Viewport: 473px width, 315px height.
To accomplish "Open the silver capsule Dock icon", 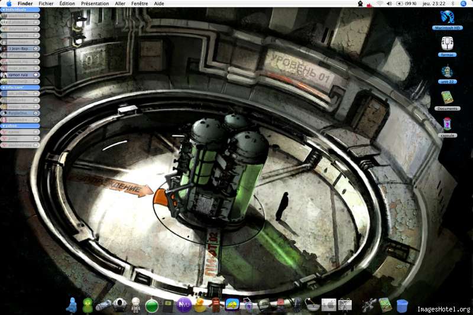I will (x=103, y=306).
